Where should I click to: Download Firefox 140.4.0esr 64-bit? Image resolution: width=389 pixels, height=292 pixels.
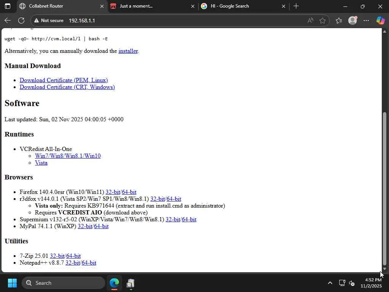pos(129,192)
